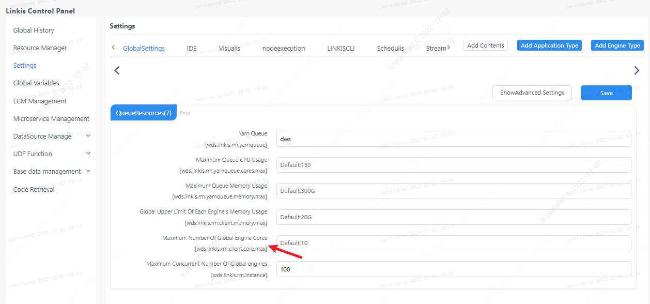Image resolution: width=650 pixels, height=304 pixels.
Task: Switch to the IDE tab
Action: pos(192,48)
